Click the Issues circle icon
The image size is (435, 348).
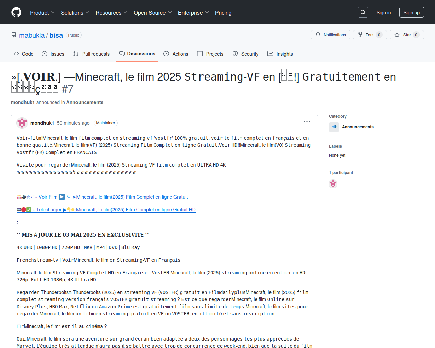pyautogui.click(x=45, y=54)
